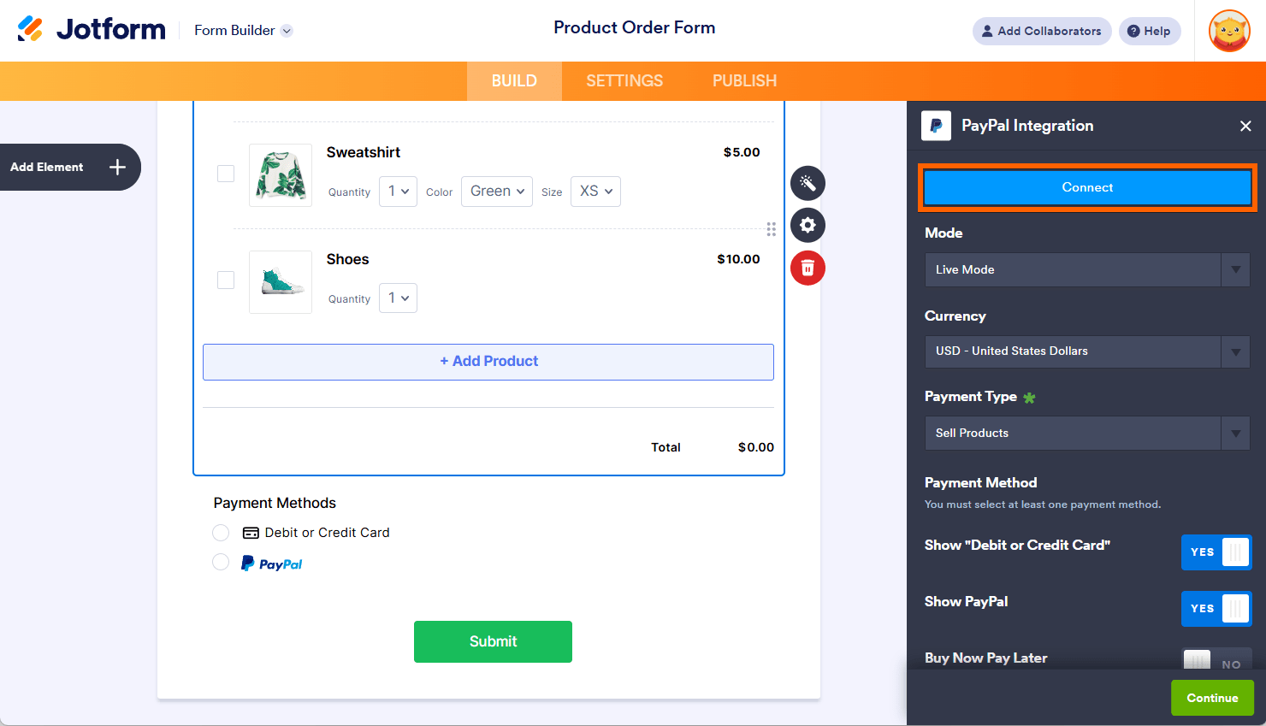Click the user avatar profile picture

(1229, 31)
